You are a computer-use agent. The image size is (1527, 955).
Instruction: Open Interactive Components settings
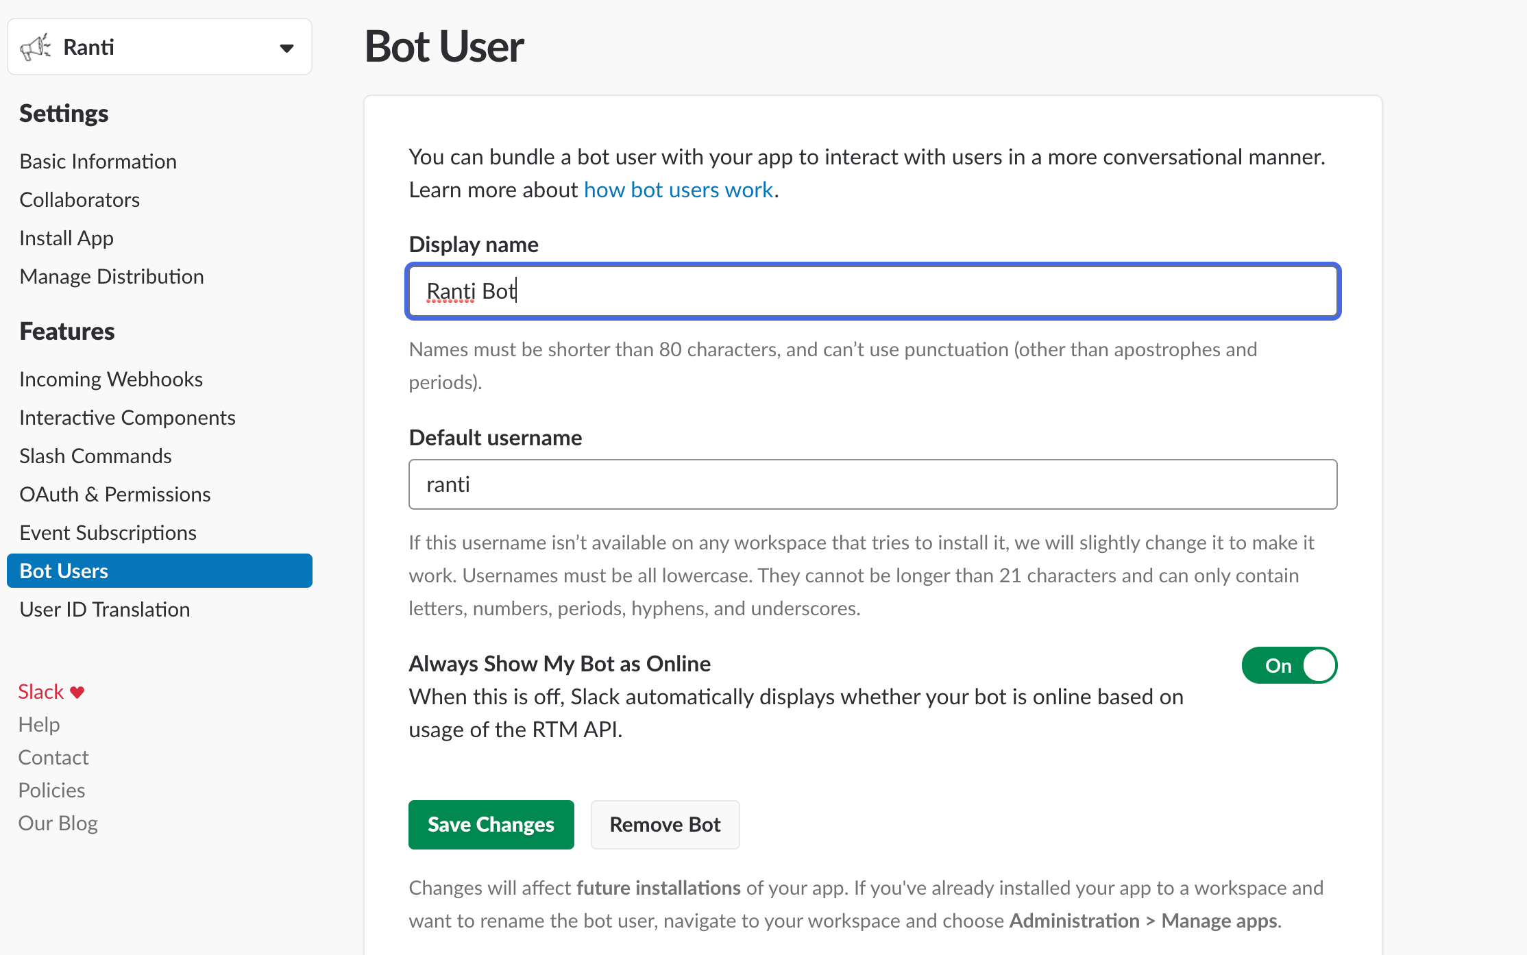tap(127, 417)
